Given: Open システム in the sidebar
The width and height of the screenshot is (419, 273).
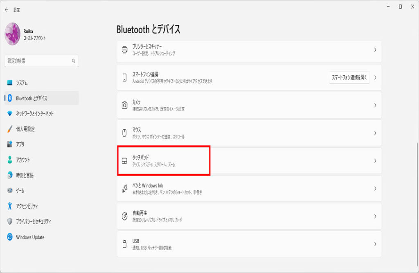Looking at the screenshot, I should pyautogui.click(x=22, y=83).
